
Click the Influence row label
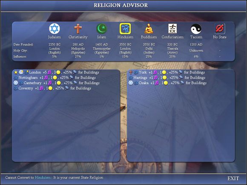(20, 57)
